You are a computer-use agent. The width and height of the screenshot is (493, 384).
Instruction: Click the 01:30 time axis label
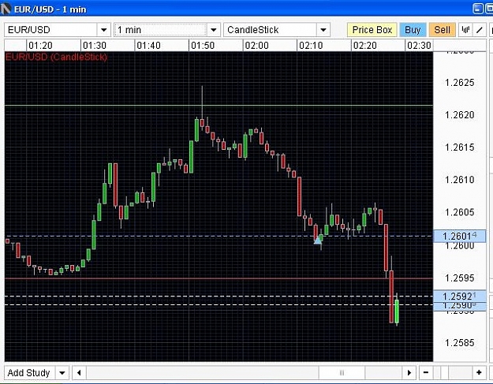tap(95, 46)
